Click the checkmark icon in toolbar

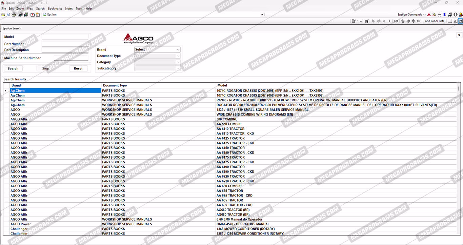coord(361,21)
